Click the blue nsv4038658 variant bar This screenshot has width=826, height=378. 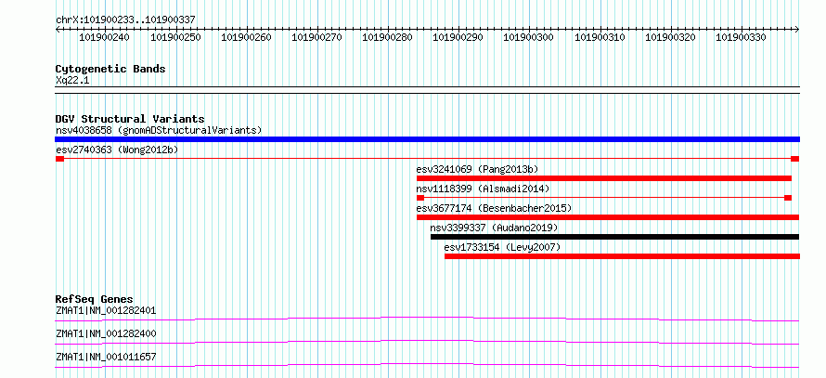pyautogui.click(x=427, y=139)
